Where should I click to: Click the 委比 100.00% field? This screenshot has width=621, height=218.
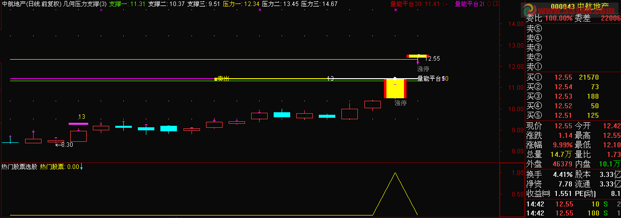point(549,18)
